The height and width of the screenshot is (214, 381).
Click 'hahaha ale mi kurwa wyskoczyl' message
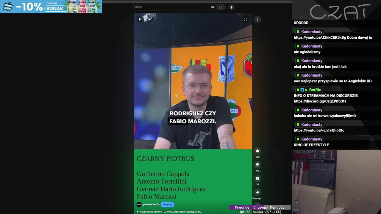[325, 116]
